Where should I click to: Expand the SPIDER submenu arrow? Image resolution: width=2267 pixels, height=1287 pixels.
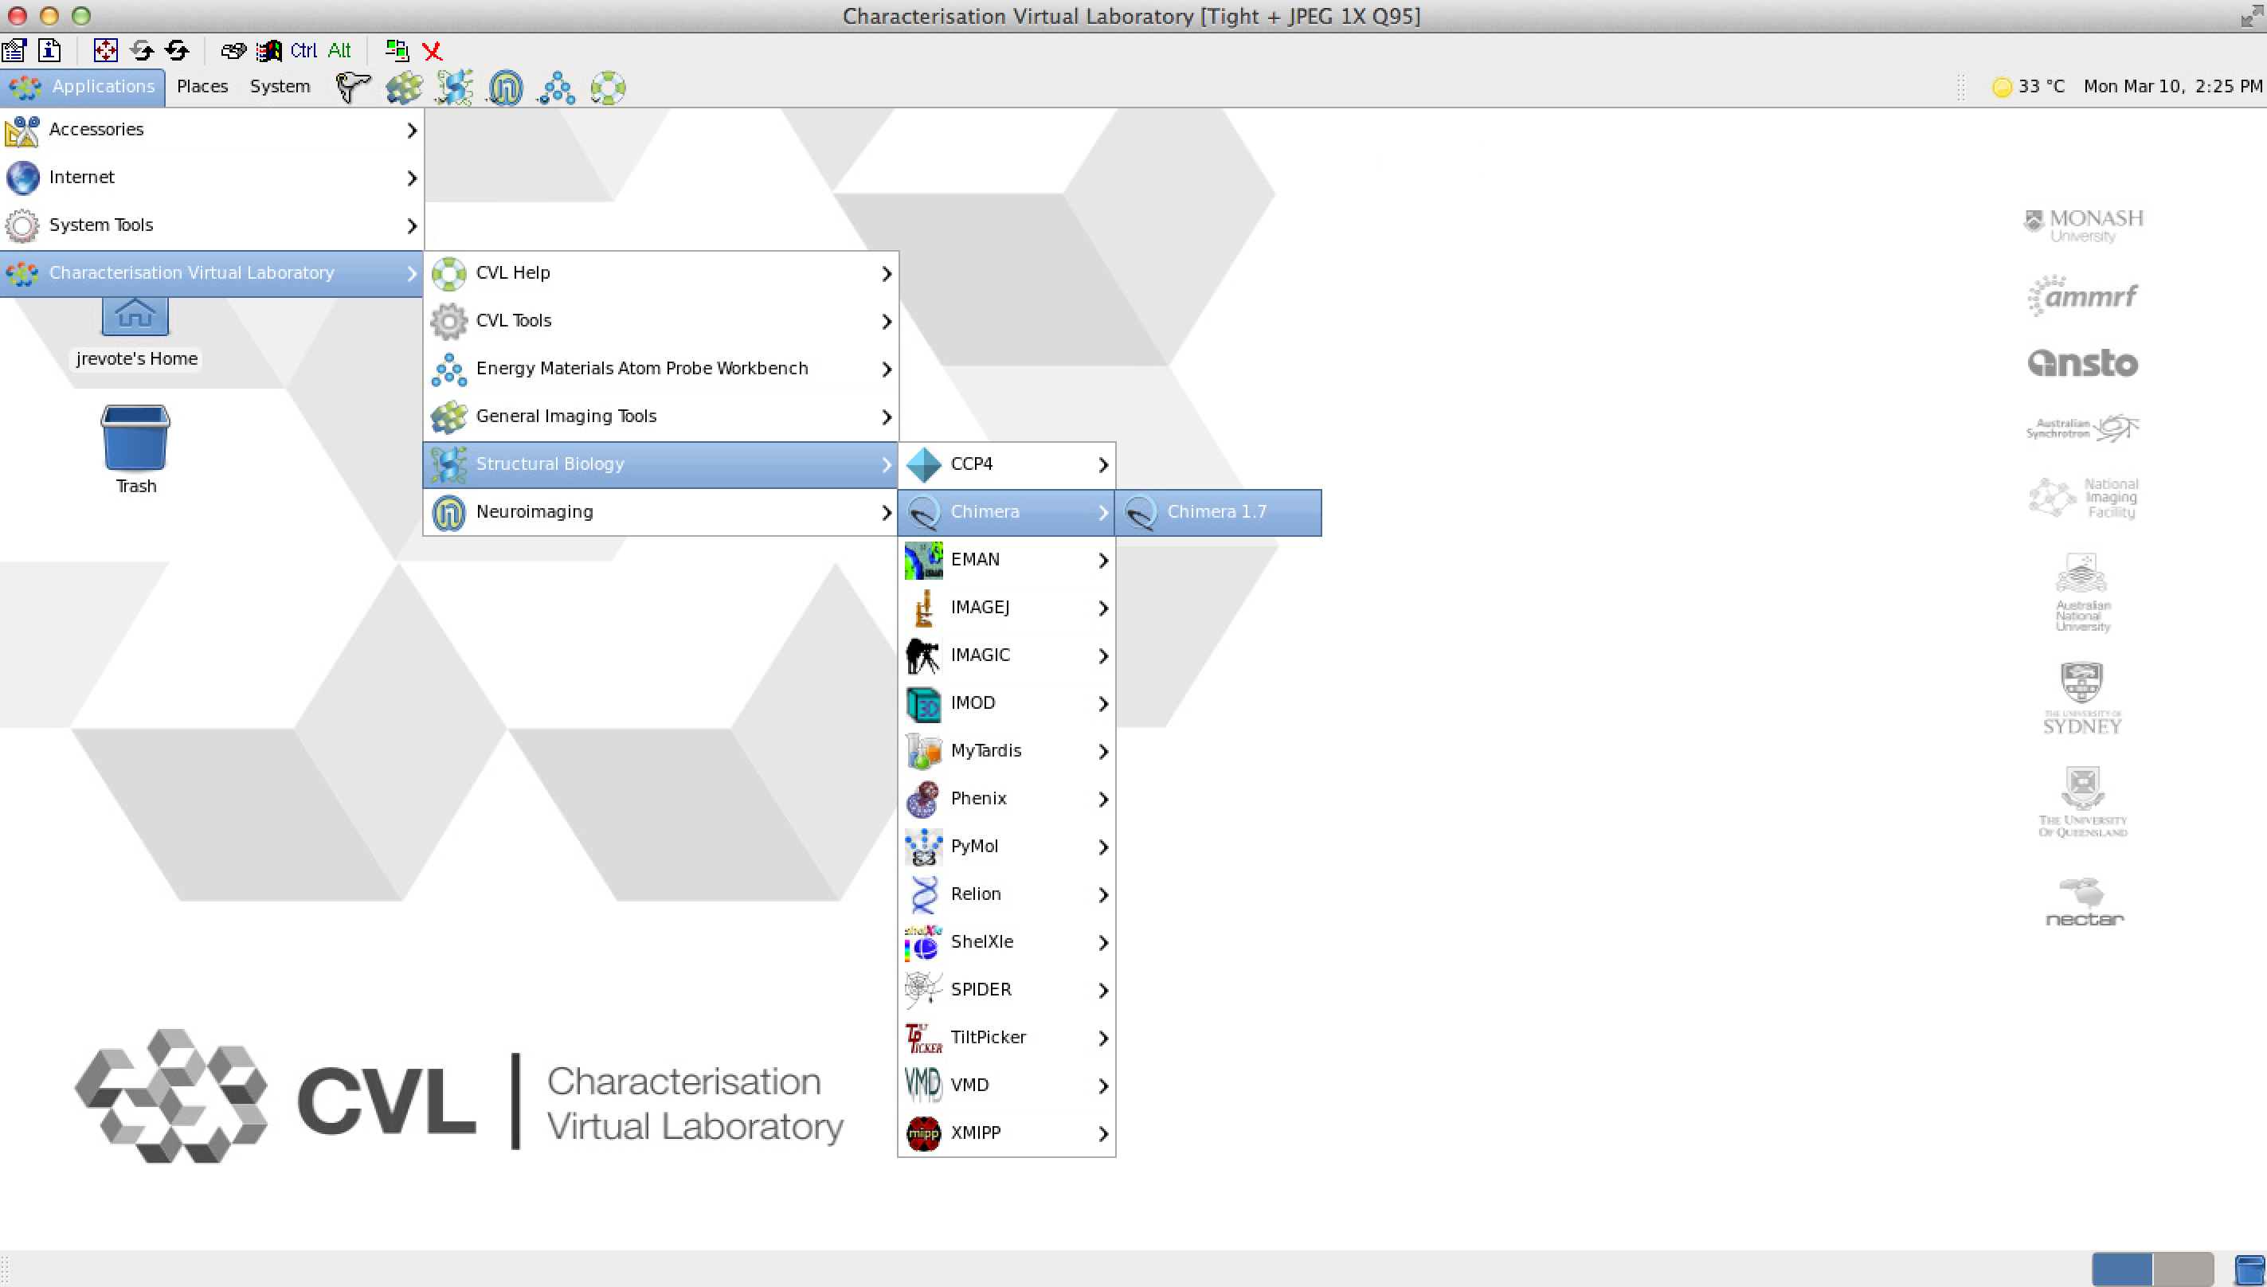coord(1103,990)
